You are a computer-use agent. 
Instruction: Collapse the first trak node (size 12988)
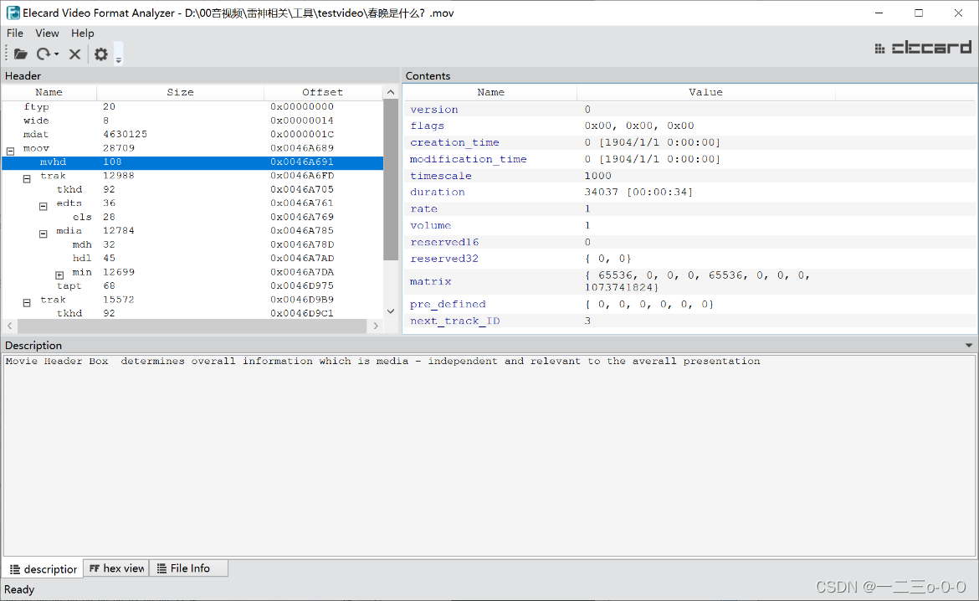click(27, 178)
